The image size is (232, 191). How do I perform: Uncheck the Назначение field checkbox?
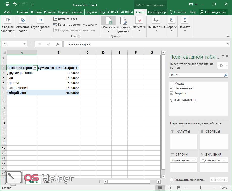(x=171, y=88)
